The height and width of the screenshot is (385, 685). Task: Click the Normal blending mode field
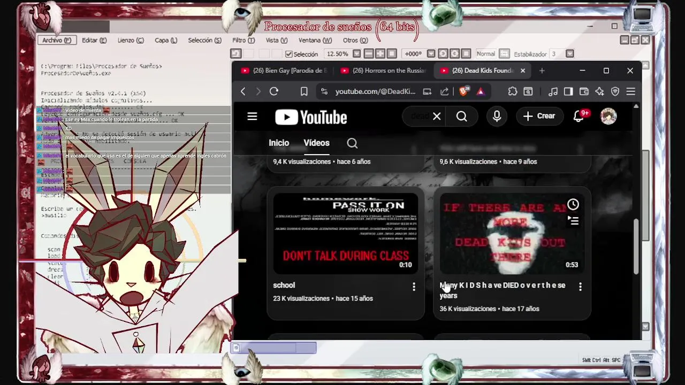point(486,54)
